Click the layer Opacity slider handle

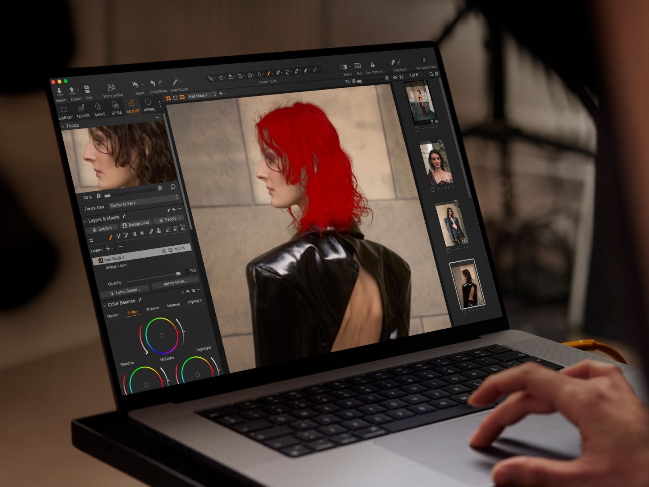[x=178, y=273]
